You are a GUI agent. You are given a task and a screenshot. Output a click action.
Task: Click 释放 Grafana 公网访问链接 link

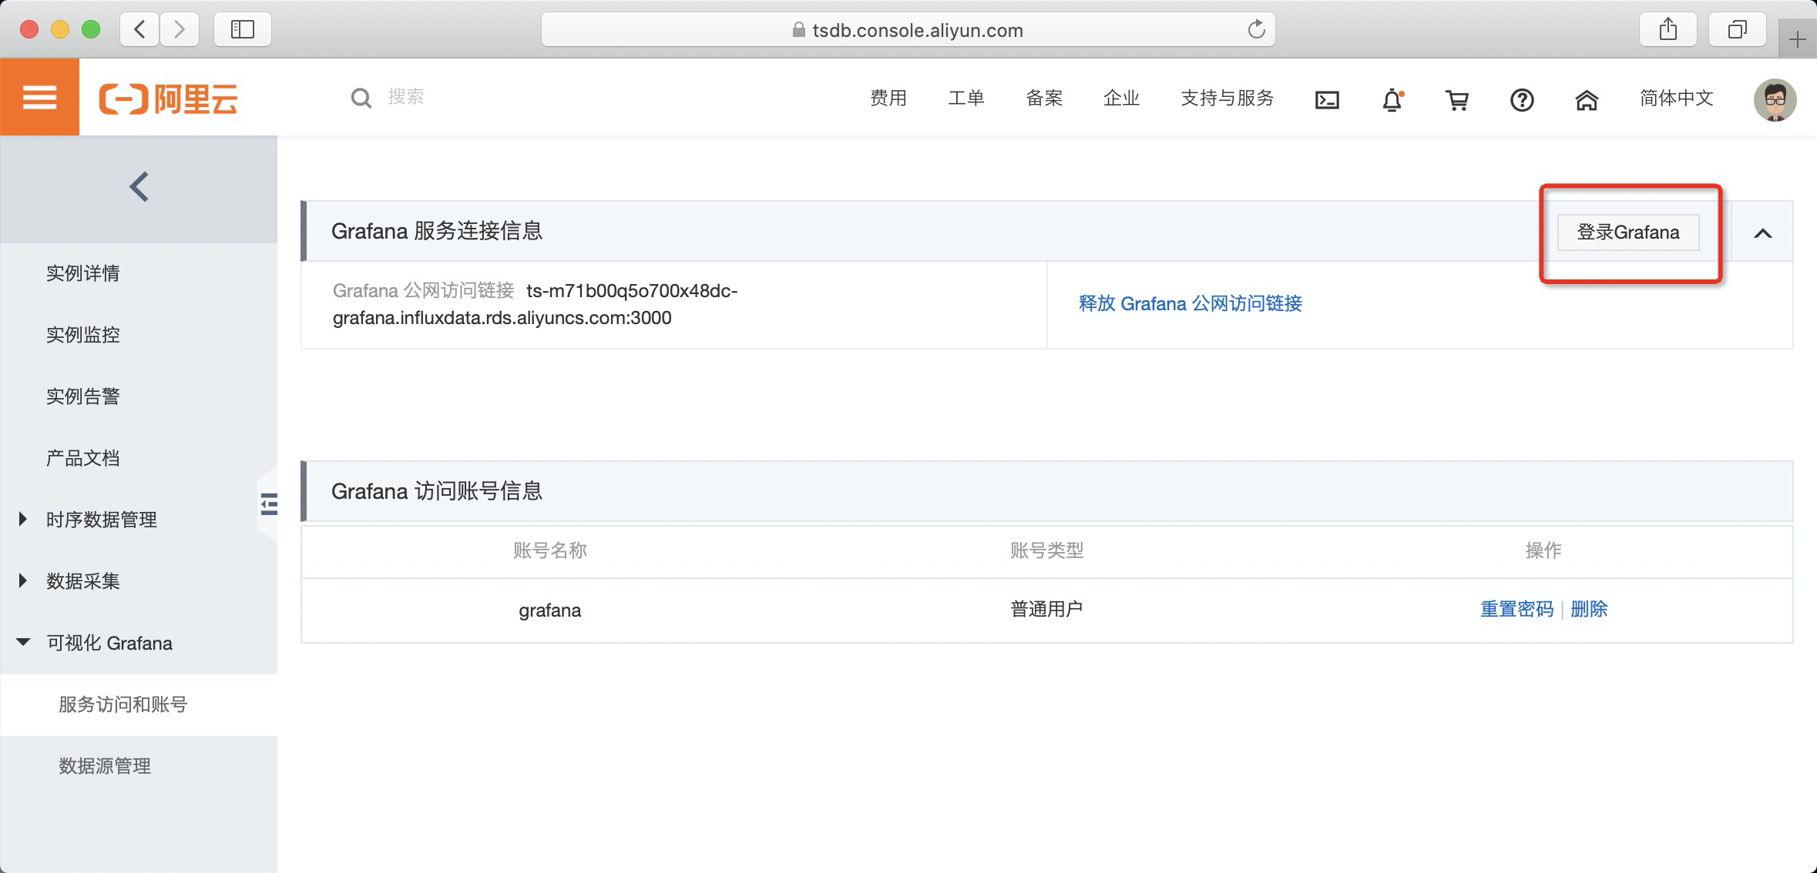(x=1191, y=303)
